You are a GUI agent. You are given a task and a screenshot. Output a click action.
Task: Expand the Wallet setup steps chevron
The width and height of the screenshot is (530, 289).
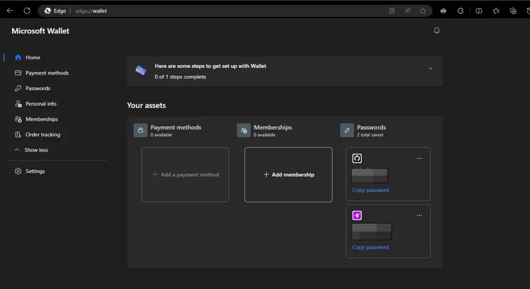pyautogui.click(x=430, y=68)
